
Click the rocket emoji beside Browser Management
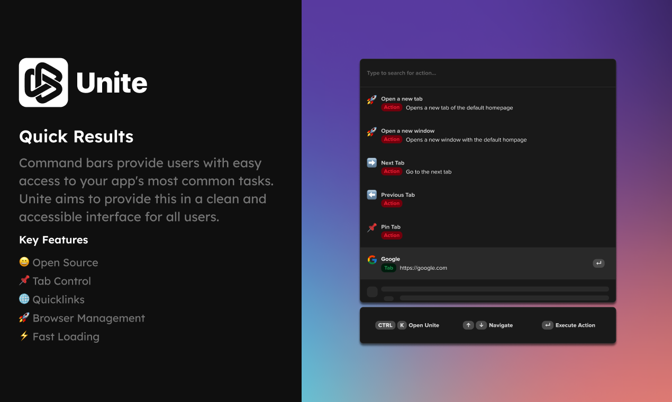pos(24,317)
